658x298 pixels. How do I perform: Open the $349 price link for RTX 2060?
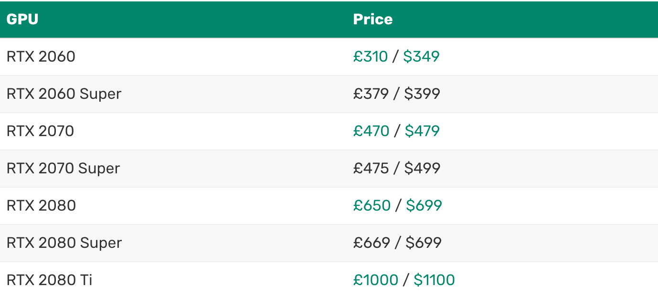(421, 57)
